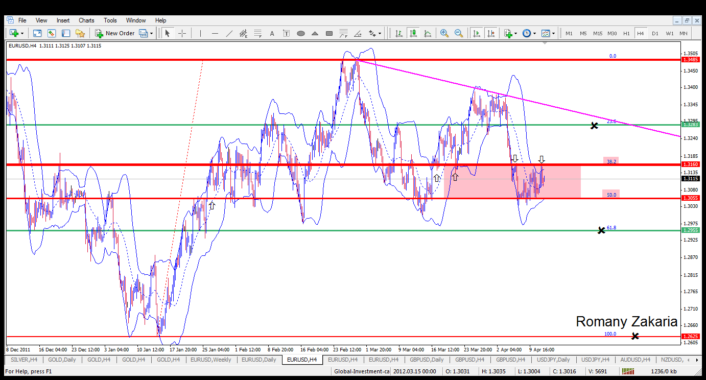
Task: Click the full-screen arrows icon in toolbar
Action: click(x=37, y=33)
